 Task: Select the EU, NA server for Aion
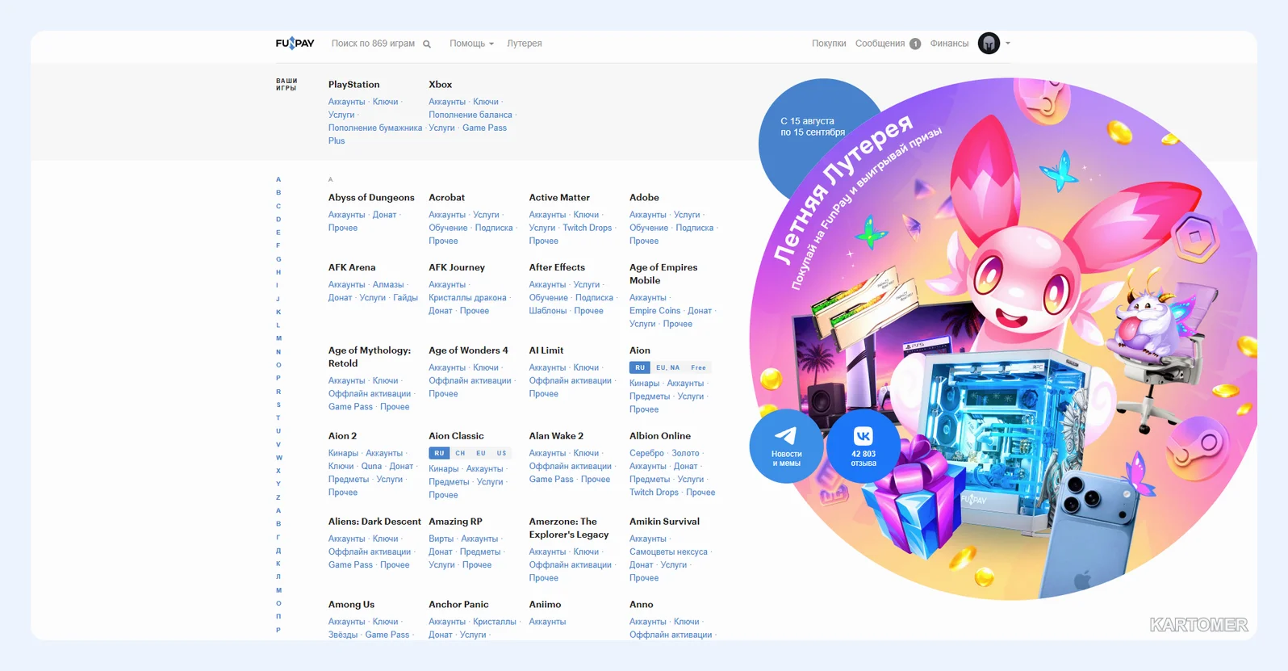coord(667,367)
